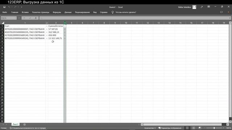Switch to the Вставка ribbon tab
Screen dimensions: 232x130
[x=25, y=12]
